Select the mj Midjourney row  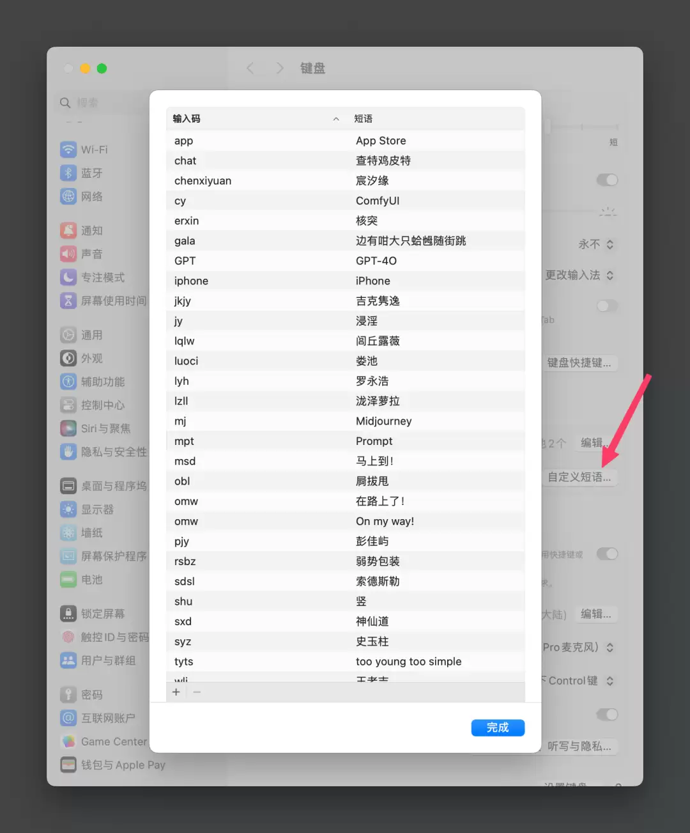click(346, 421)
